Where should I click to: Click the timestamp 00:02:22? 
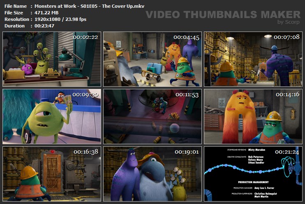[x=85, y=37]
